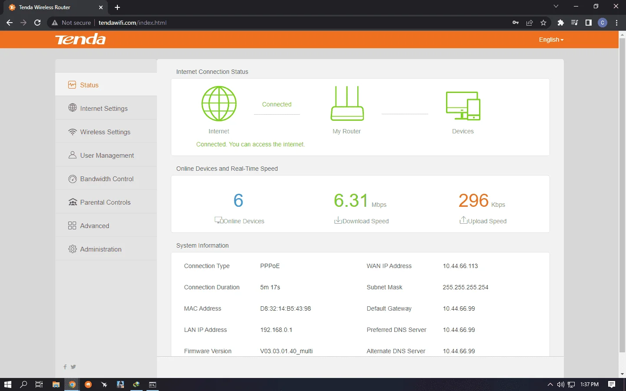This screenshot has width=626, height=391.
Task: Open File Explorer from the taskbar
Action: (56, 384)
